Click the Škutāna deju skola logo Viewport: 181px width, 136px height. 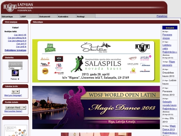96,47
